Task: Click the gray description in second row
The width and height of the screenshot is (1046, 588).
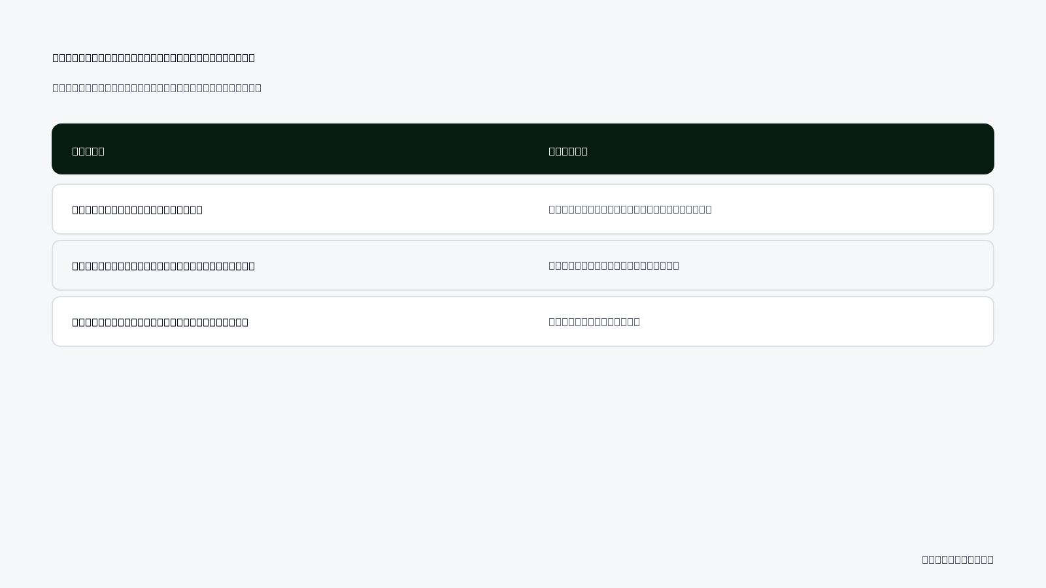Action: pyautogui.click(x=614, y=265)
